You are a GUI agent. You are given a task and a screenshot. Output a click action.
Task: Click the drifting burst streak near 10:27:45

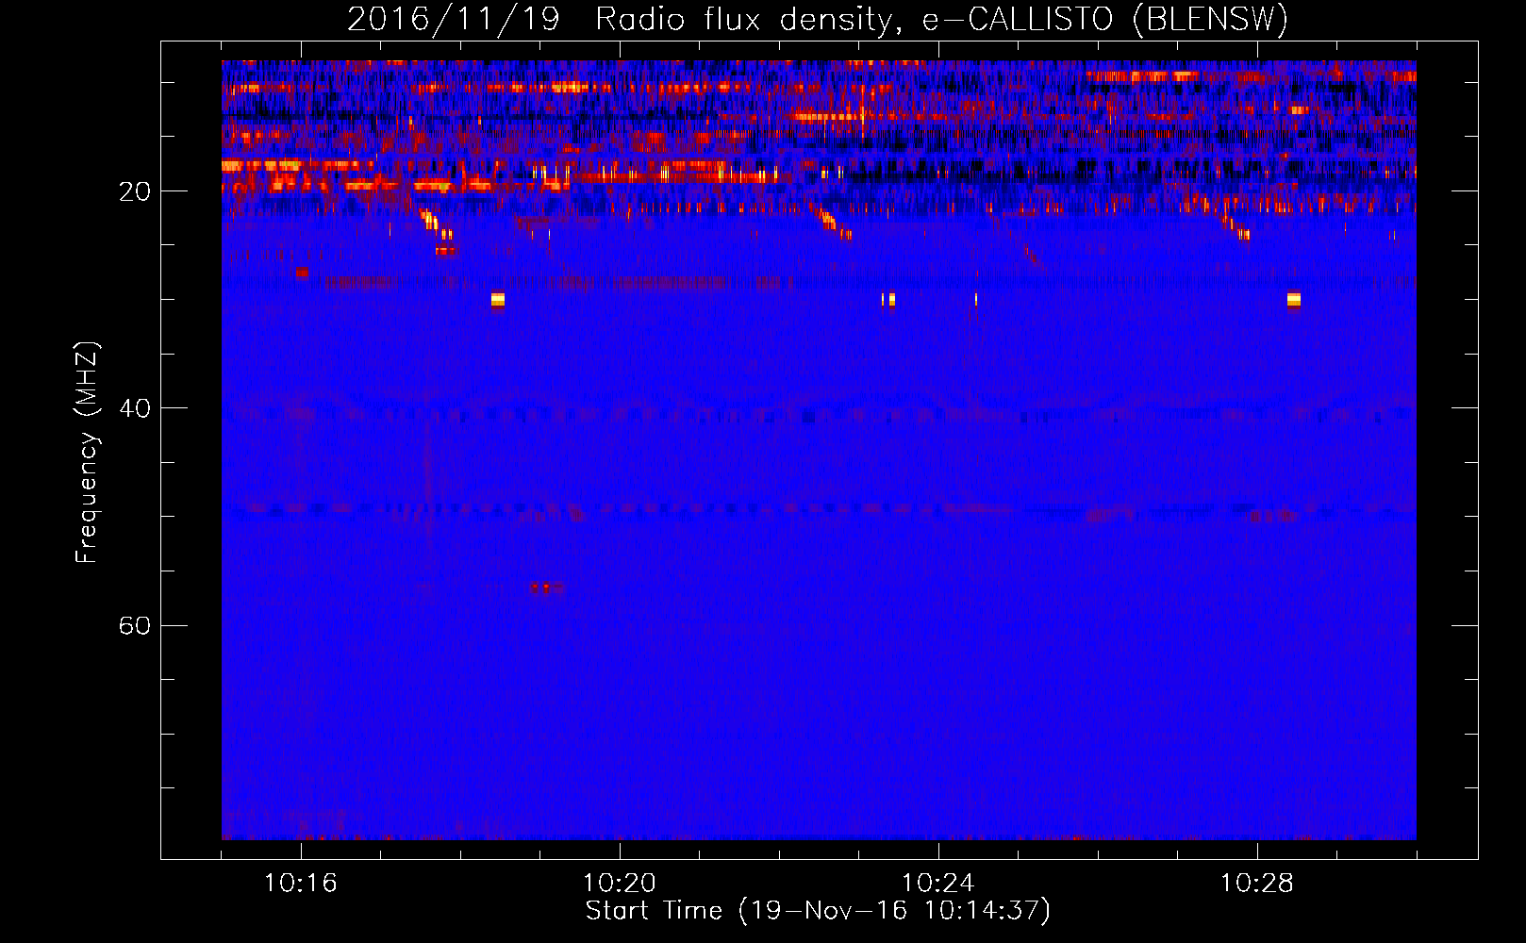tap(1236, 225)
